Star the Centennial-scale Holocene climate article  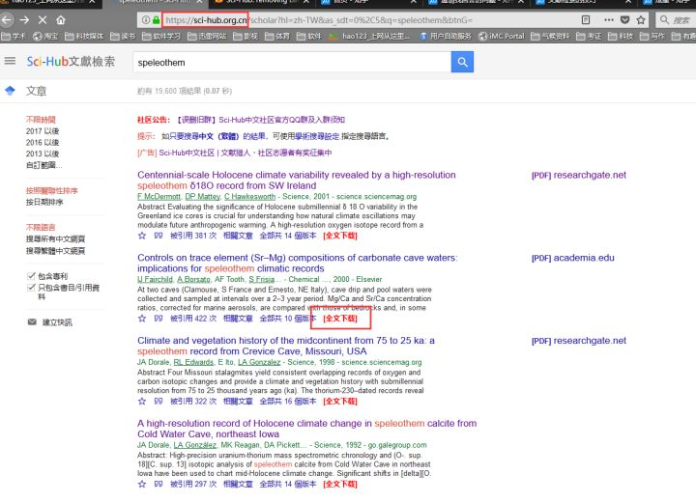point(142,236)
